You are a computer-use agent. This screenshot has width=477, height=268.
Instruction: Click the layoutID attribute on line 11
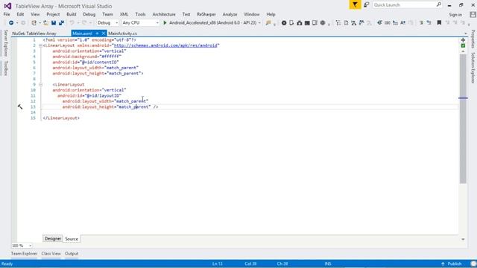89,96
